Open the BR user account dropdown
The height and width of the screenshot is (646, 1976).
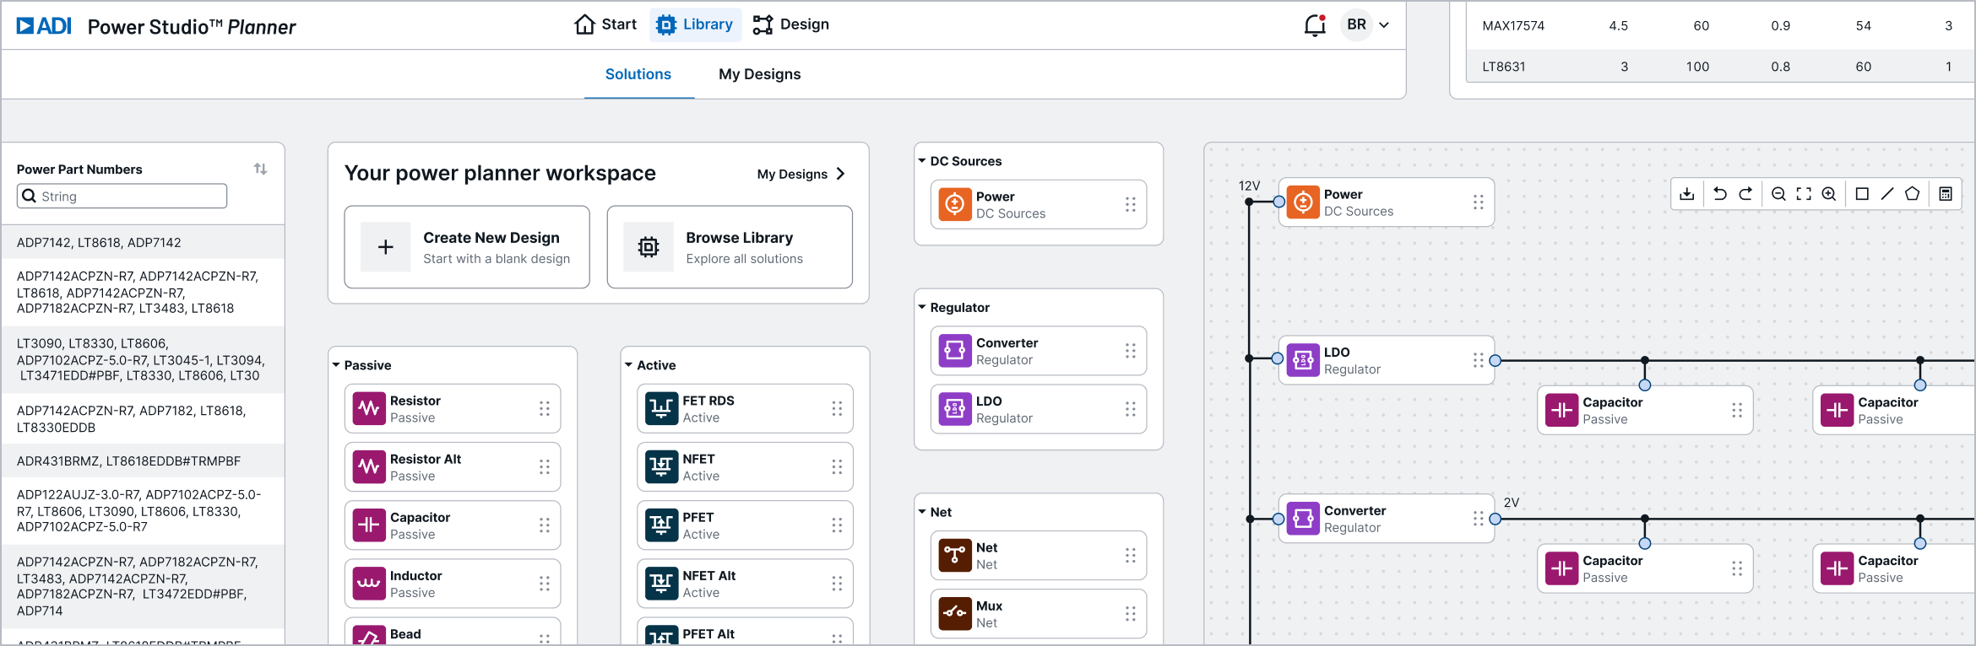(x=1365, y=25)
